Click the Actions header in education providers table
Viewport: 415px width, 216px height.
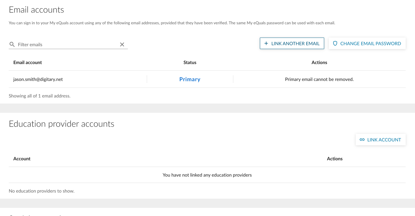tap(335, 159)
